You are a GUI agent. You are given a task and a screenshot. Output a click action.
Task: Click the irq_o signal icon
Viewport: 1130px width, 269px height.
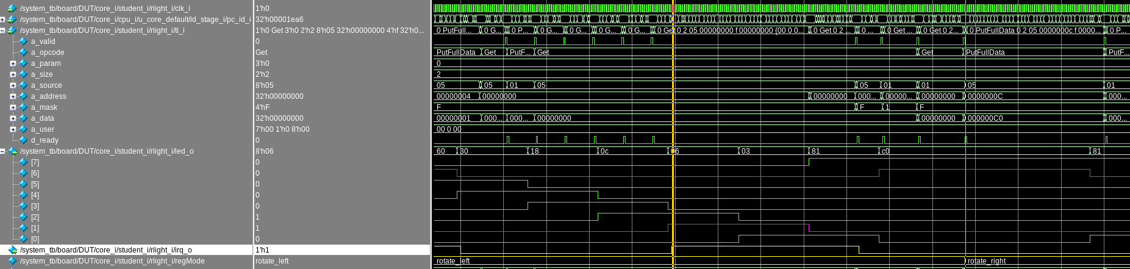pyautogui.click(x=12, y=250)
